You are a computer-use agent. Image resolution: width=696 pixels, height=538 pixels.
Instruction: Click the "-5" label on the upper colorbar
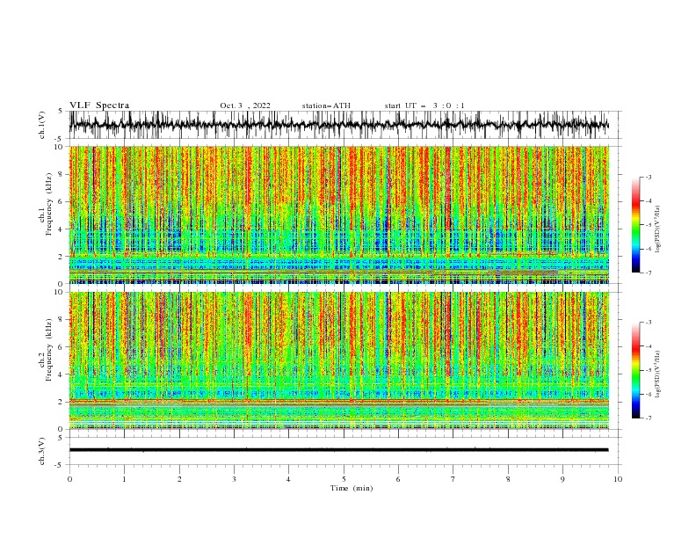649,225
